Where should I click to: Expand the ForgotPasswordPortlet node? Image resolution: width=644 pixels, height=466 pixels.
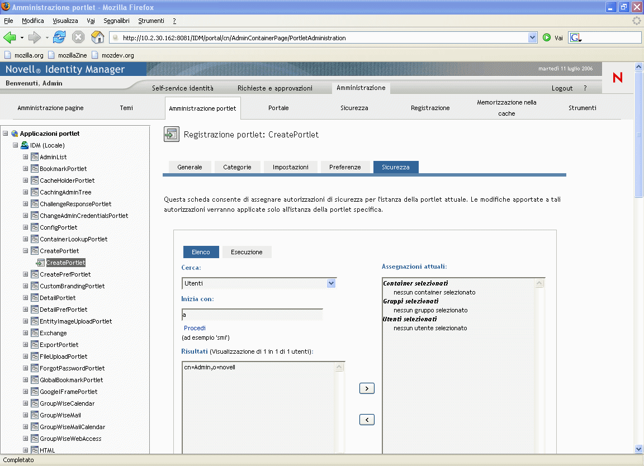point(26,368)
